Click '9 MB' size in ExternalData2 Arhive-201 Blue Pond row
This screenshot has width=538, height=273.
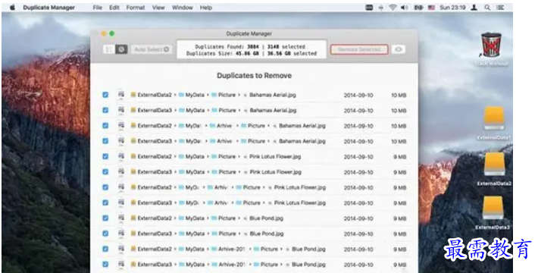click(400, 249)
